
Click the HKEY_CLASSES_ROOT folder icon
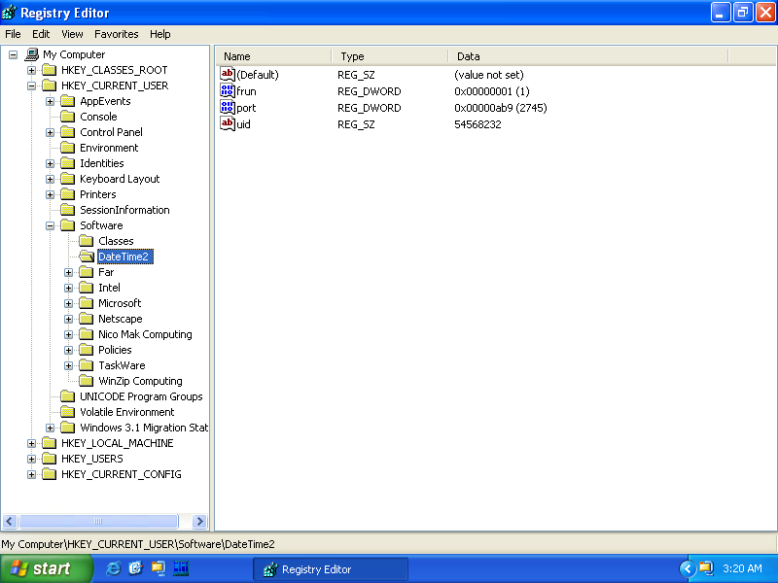[x=50, y=70]
